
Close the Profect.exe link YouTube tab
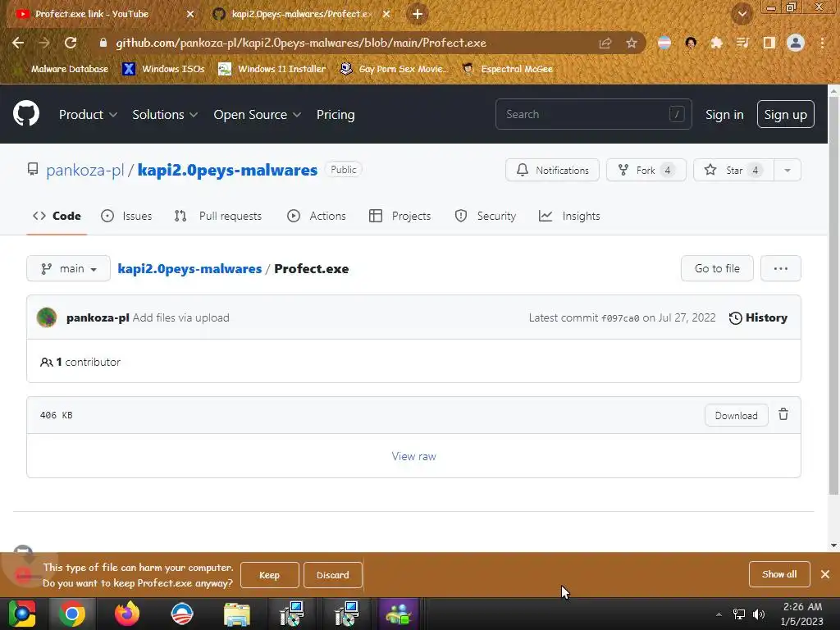coord(190,14)
